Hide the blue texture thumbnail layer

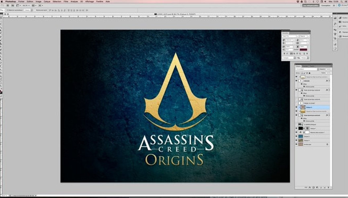coord(296,136)
